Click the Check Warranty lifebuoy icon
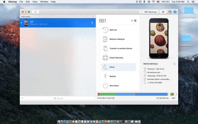198x124 pixels. (105, 58)
